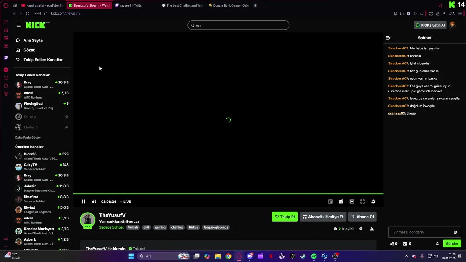Viewport: 466px width, 262px height.
Task: Report stream with warning triangle icon
Action: tap(372, 229)
